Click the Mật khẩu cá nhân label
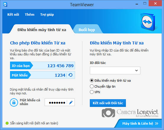Image resolution: width=164 pixels, height=130 pixels. pos(30,102)
